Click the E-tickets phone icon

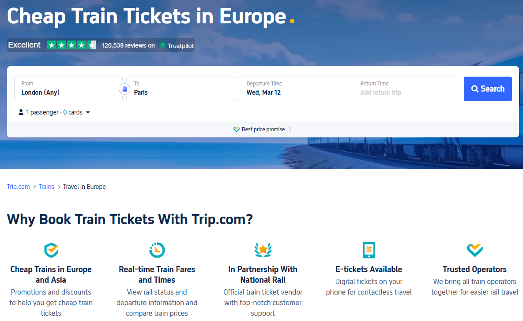[369, 250]
